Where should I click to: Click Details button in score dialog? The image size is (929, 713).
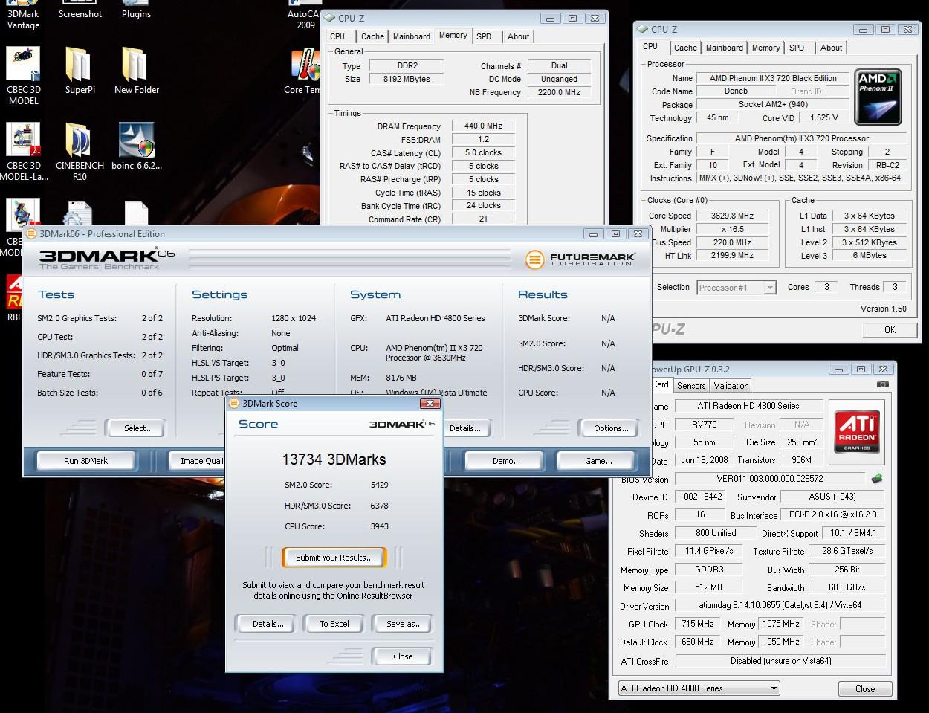pyautogui.click(x=268, y=624)
